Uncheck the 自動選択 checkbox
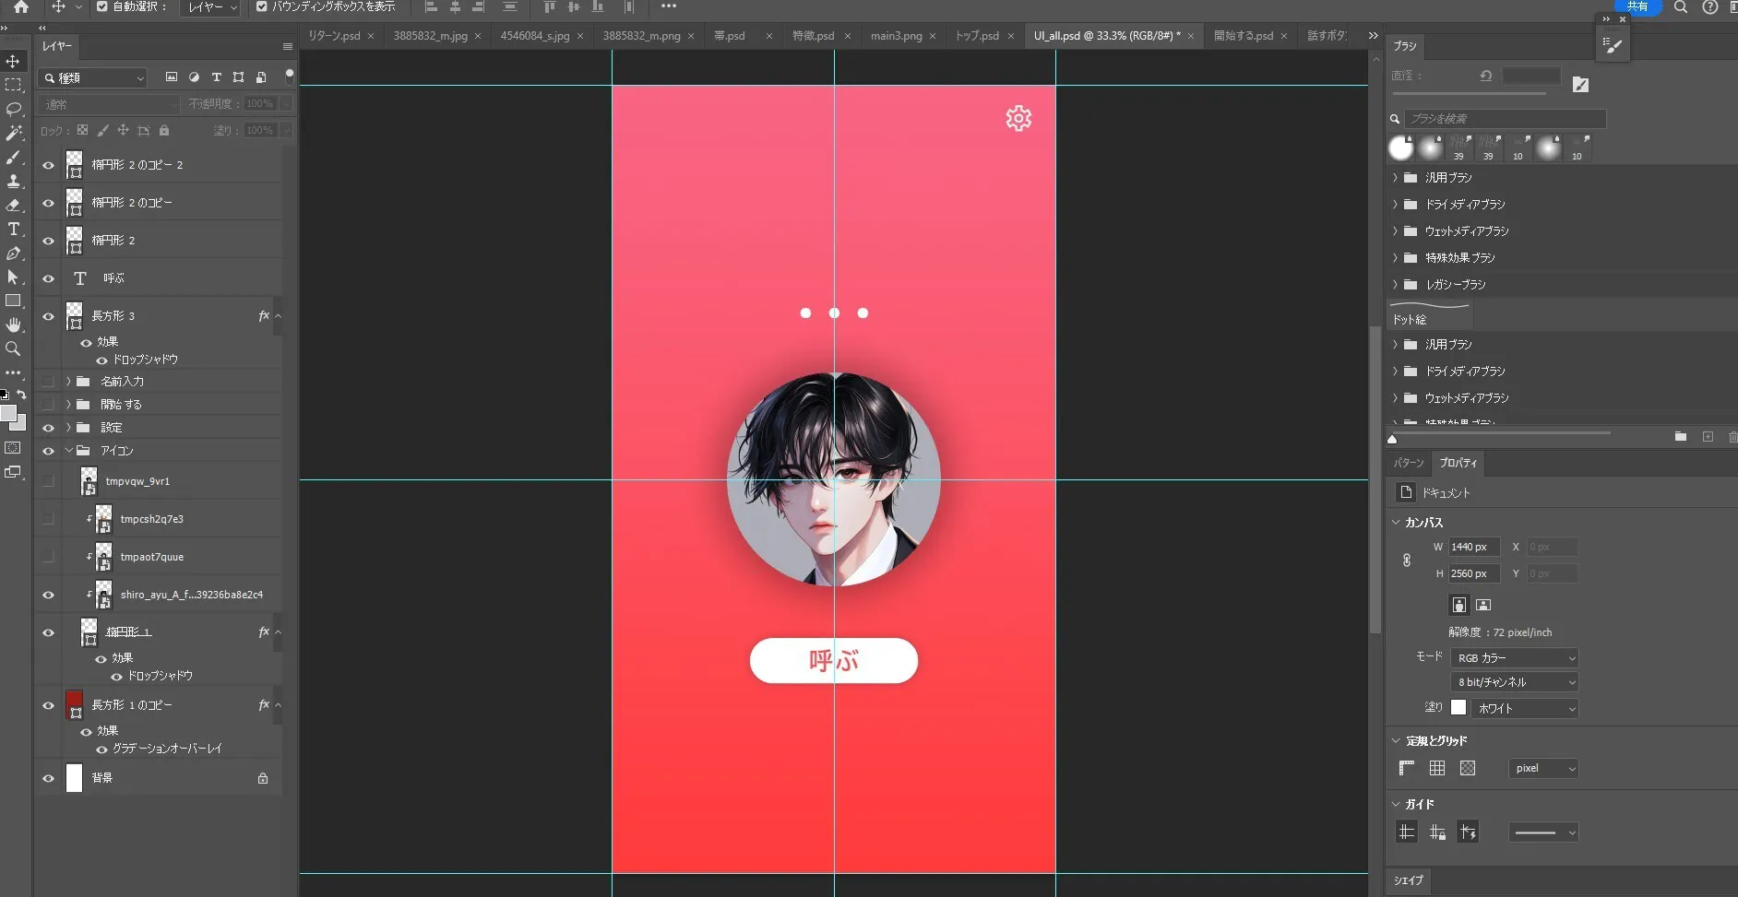Screen dimensions: 1738x897 click(102, 6)
